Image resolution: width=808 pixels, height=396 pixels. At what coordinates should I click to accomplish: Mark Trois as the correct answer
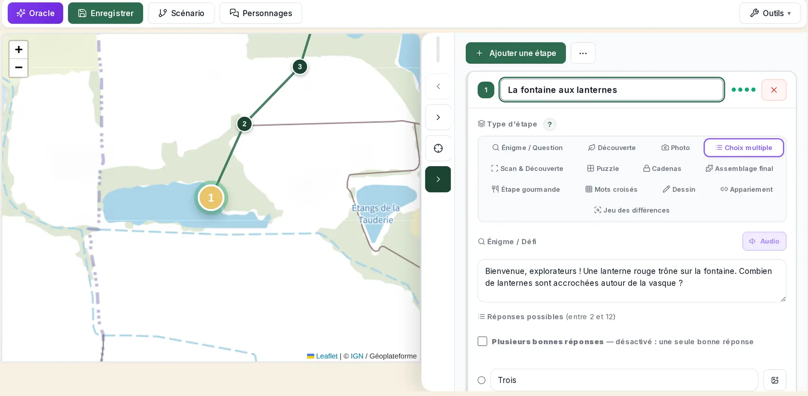481,380
